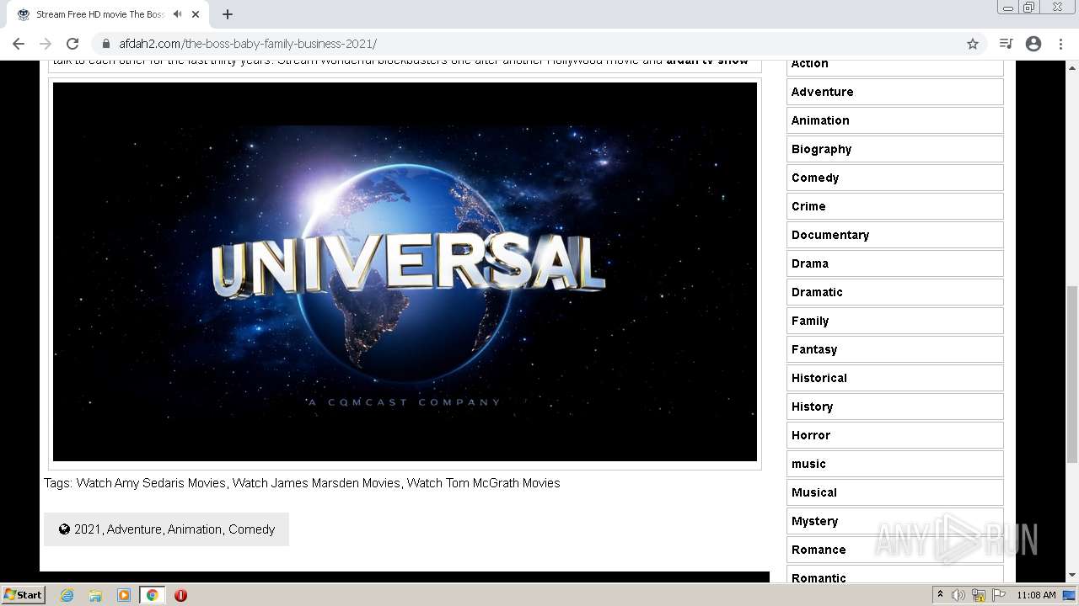Viewport: 1079px width, 606px height.
Task: Select Romantic genre in sidebar
Action: [894, 575]
